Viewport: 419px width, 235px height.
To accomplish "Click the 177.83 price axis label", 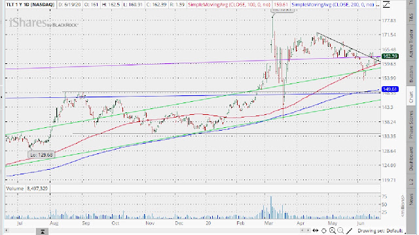I will click(389, 20).
